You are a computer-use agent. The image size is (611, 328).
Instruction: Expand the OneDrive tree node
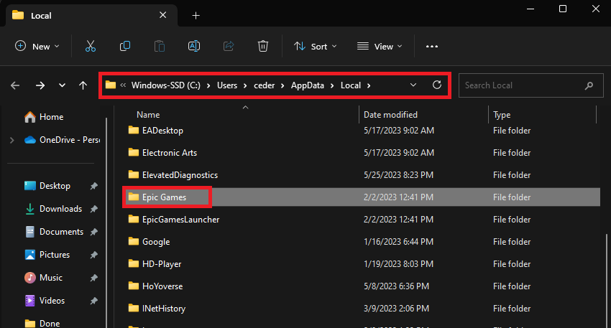click(x=12, y=140)
